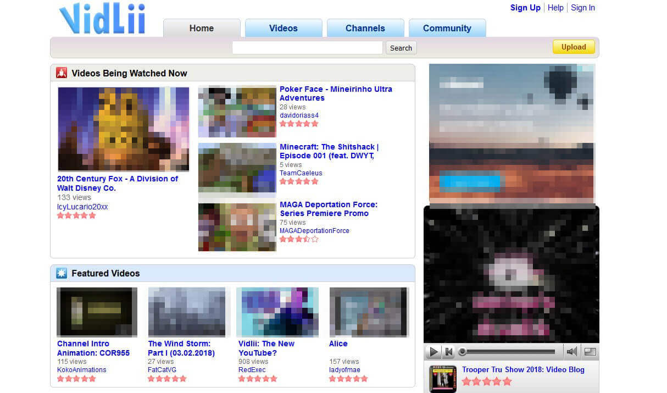Click the Videos Being Watched Now icon
Image resolution: width=667 pixels, height=393 pixels.
[x=62, y=73]
